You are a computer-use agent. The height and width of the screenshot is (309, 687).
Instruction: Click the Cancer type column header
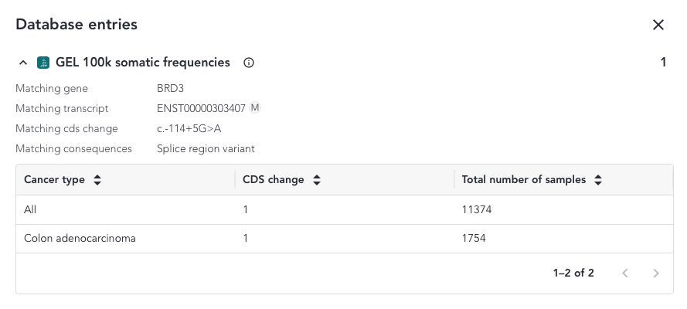pyautogui.click(x=54, y=180)
